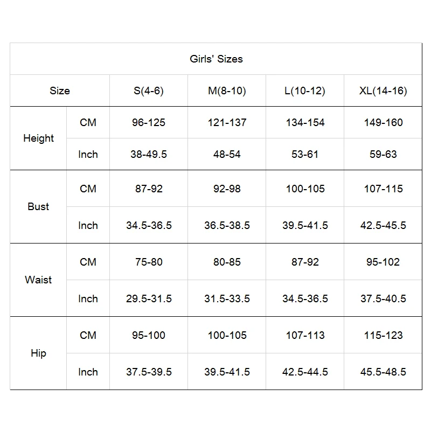Select the Waist row label
The height and width of the screenshot is (431, 431).
click(38, 280)
